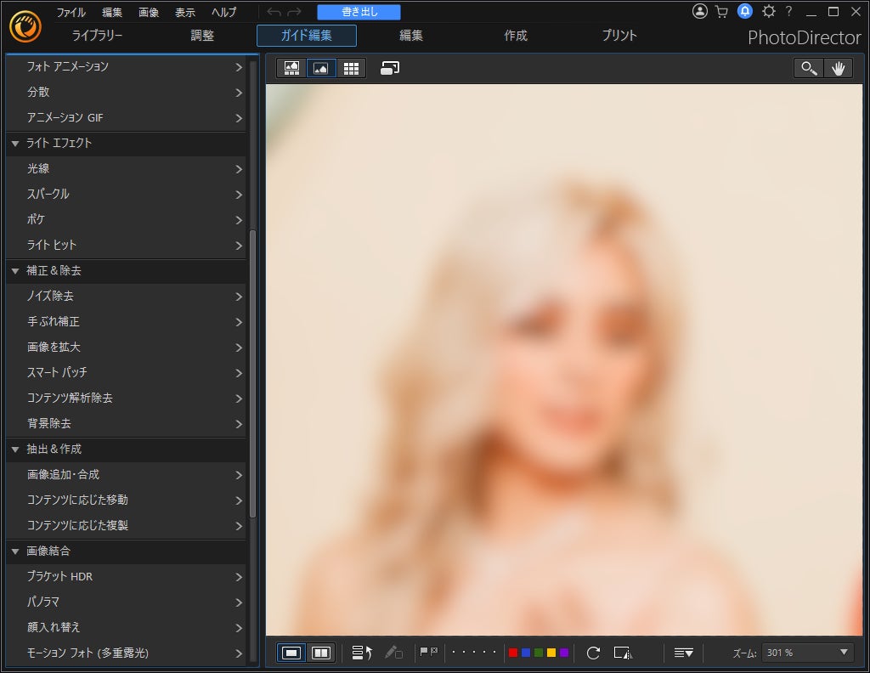
Task: Open the 画像 menu
Action: point(148,12)
